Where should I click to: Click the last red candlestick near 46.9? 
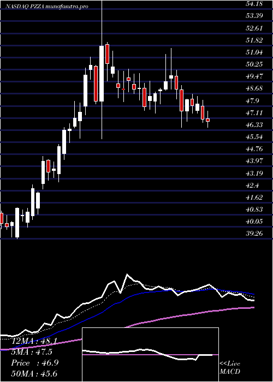(x=207, y=120)
